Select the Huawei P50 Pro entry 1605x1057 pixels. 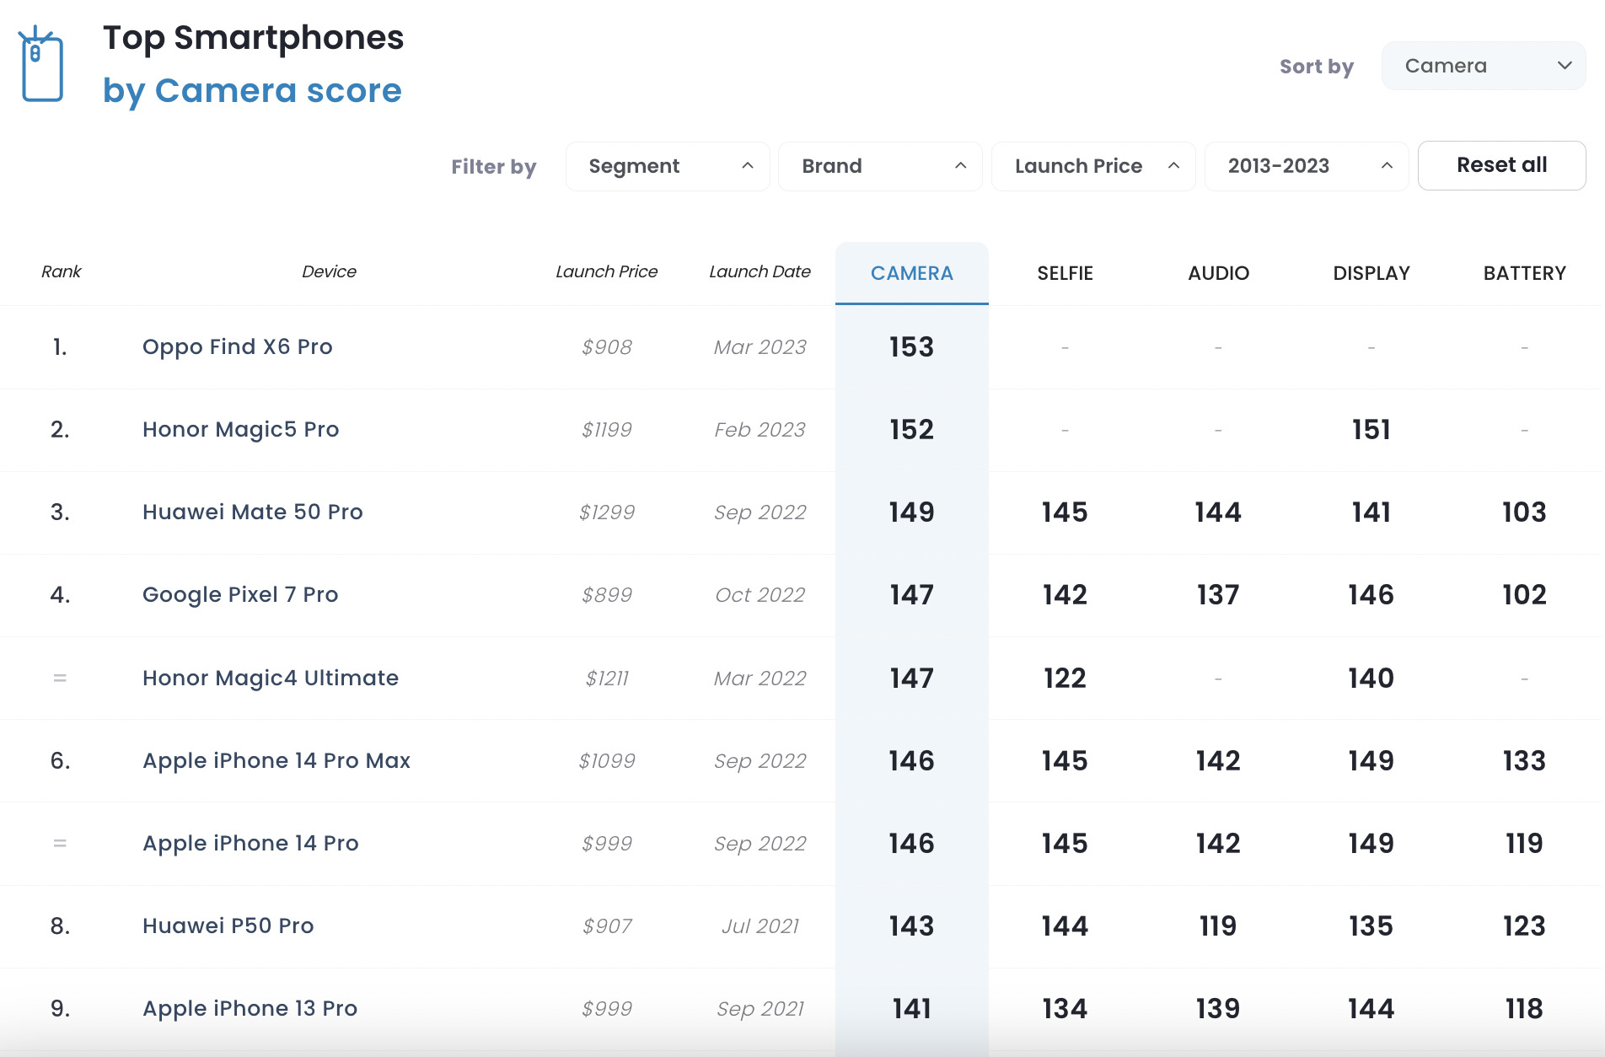click(x=228, y=926)
